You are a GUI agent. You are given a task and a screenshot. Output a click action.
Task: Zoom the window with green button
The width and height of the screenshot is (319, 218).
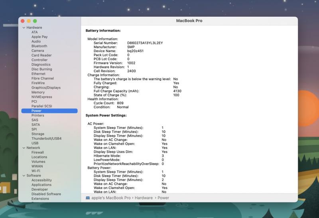[35, 21]
